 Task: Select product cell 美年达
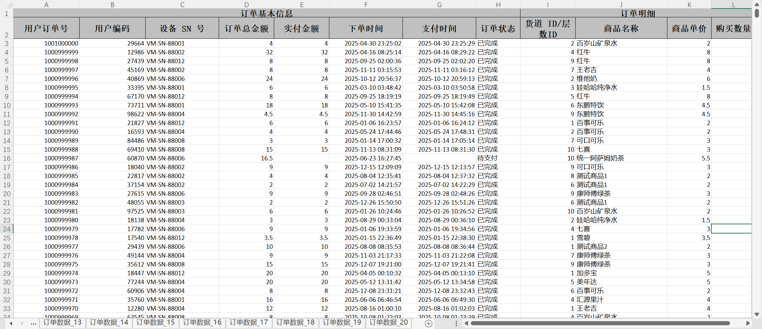[621, 282]
